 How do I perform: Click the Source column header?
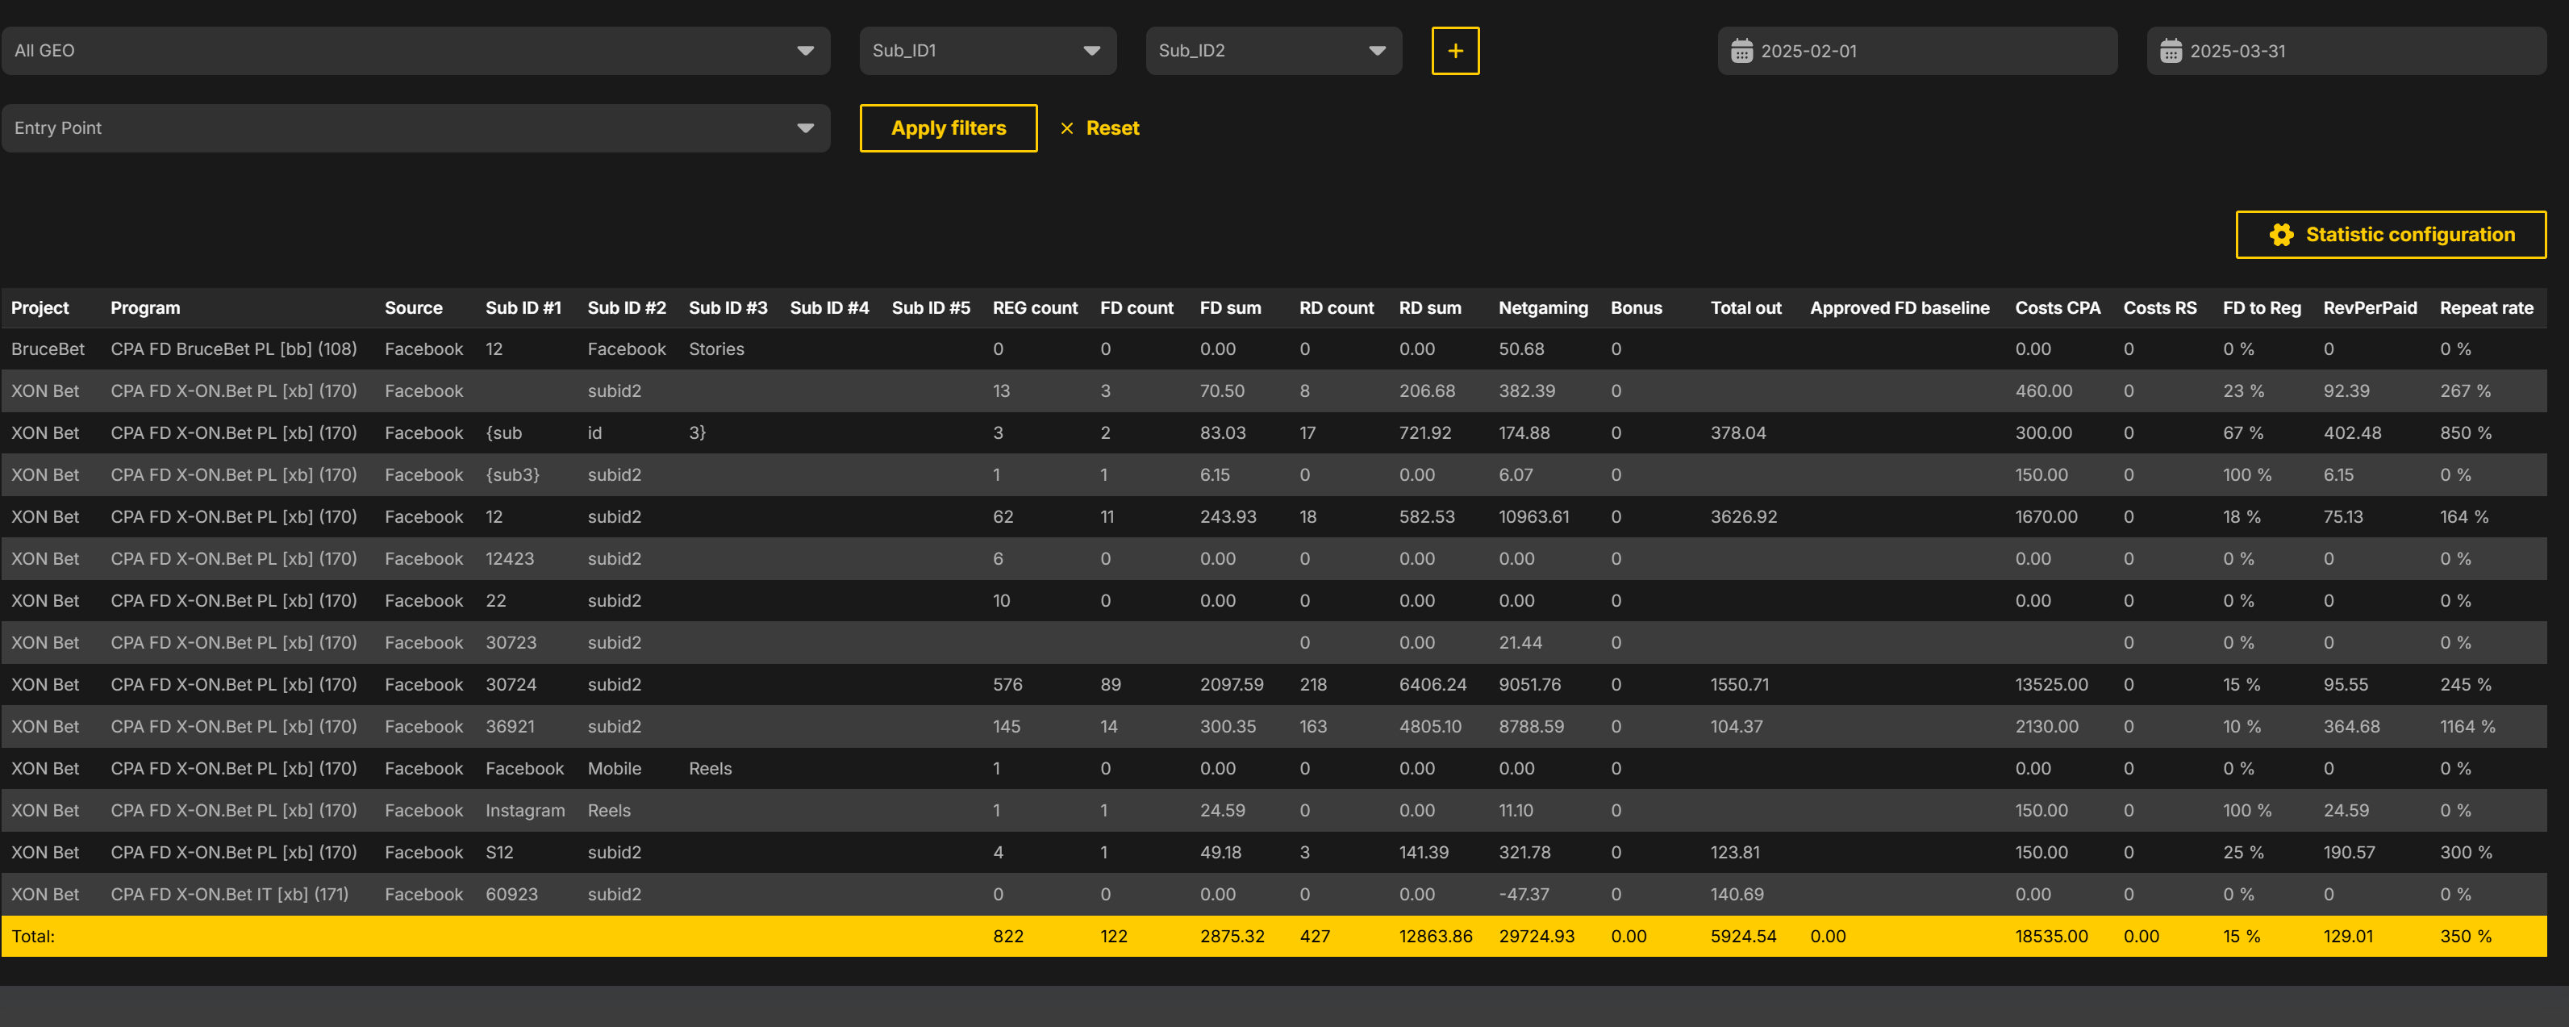(x=414, y=308)
